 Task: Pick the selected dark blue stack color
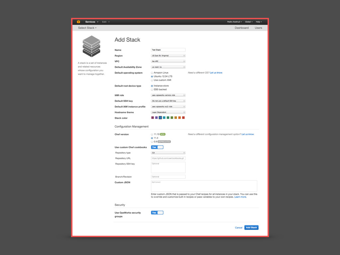point(160,118)
